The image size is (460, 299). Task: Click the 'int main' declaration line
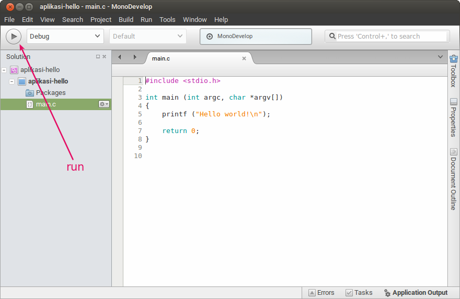click(x=214, y=98)
